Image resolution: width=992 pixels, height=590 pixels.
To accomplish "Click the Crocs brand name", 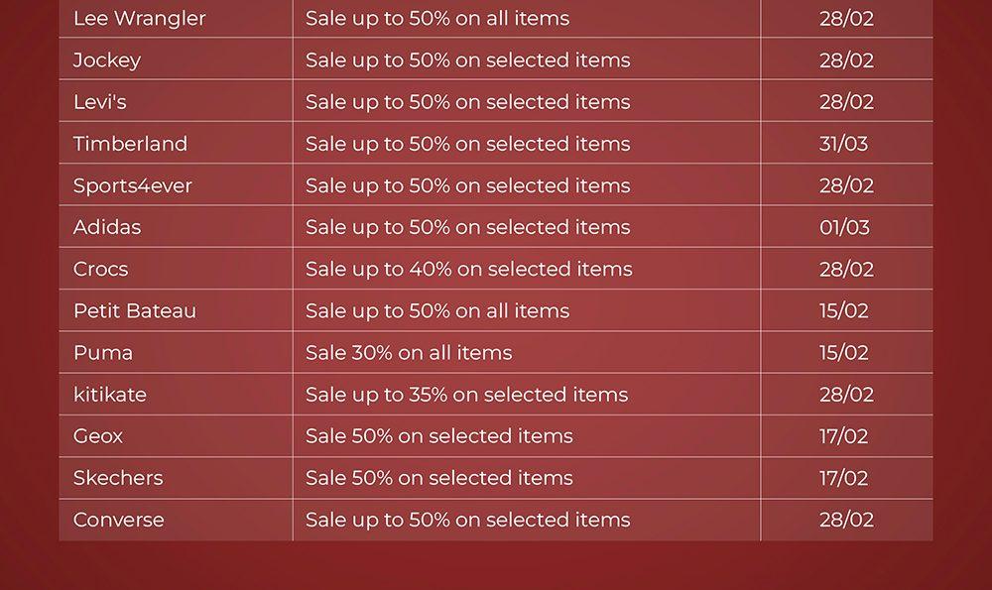I will click(x=100, y=269).
